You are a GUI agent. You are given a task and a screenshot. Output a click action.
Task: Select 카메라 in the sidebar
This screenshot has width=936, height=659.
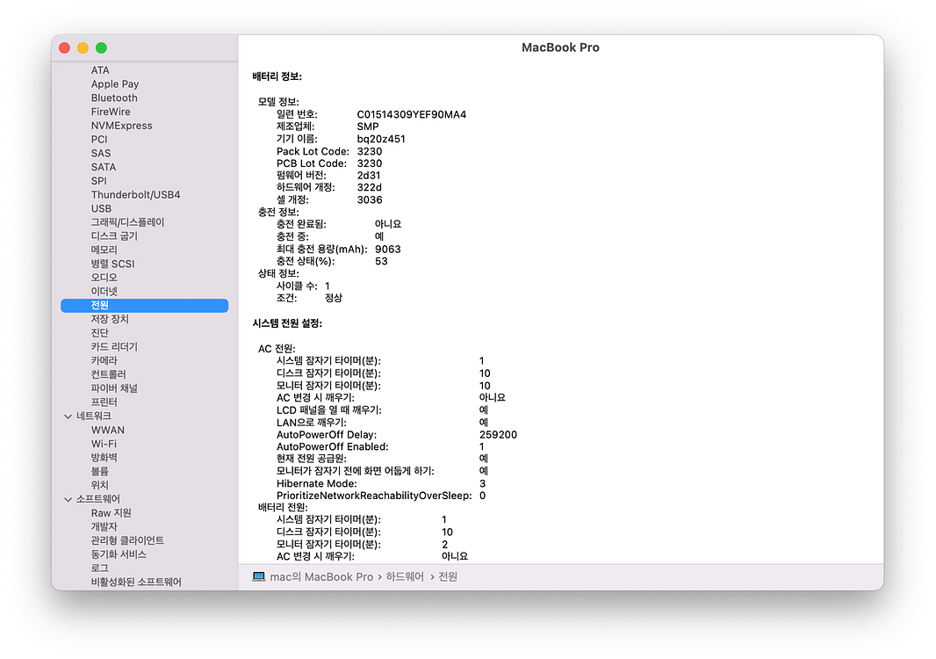tap(104, 360)
